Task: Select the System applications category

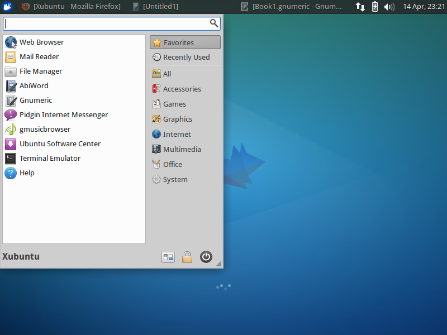Action: (175, 179)
